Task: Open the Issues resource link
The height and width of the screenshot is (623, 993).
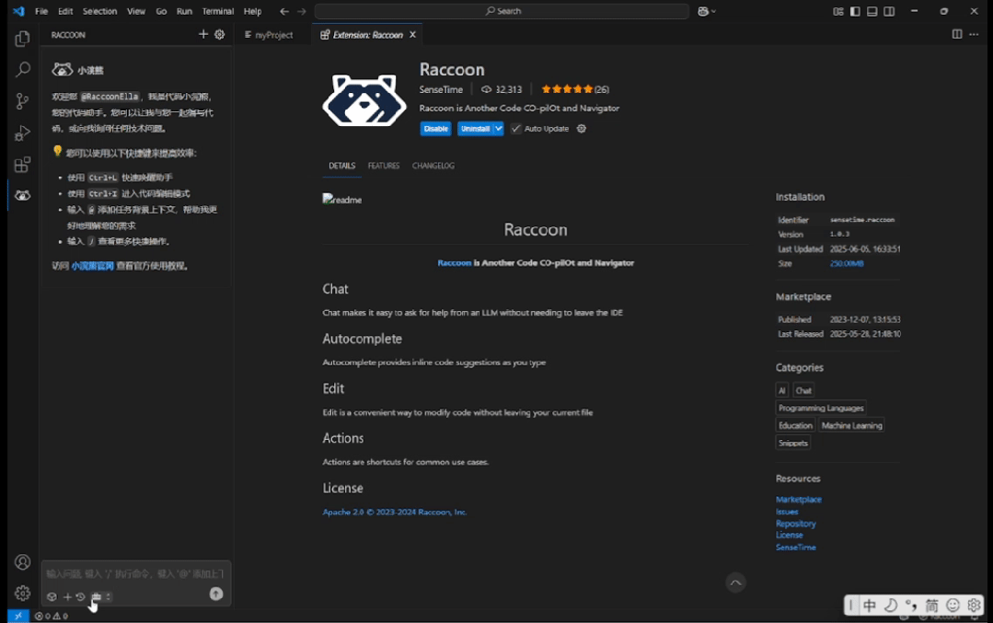Action: pos(787,512)
